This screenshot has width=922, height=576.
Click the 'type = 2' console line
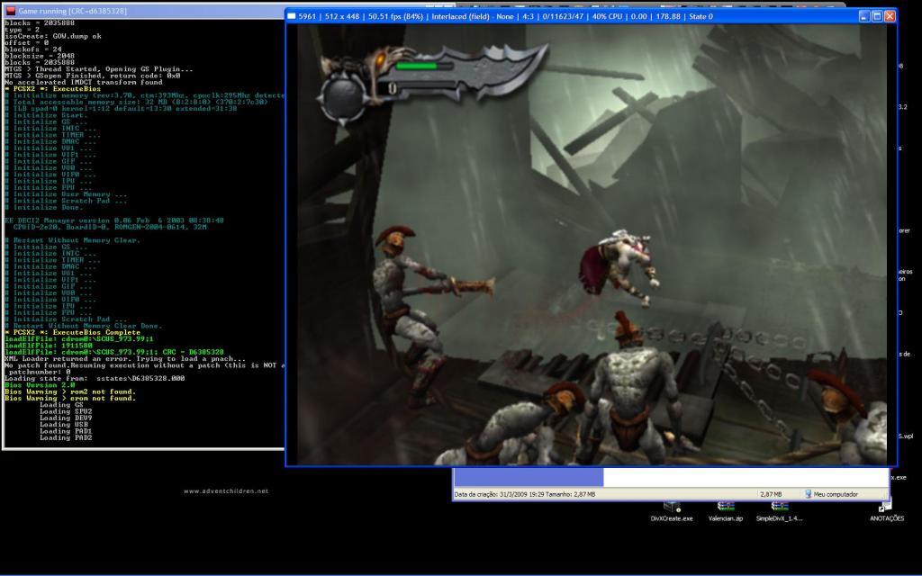[x=22, y=30]
